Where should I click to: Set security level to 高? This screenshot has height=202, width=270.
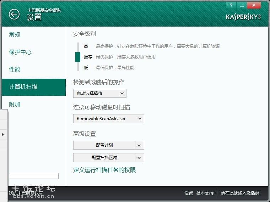86,46
